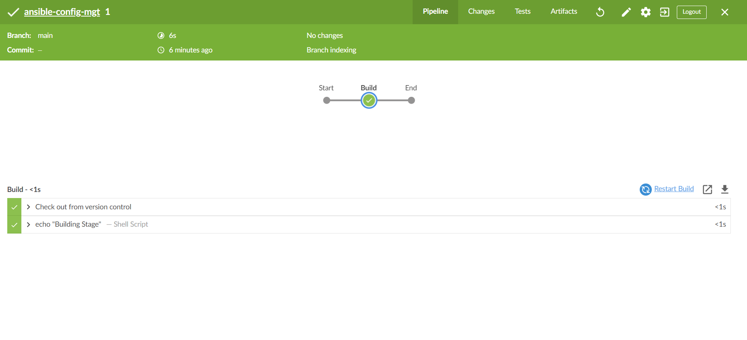The height and width of the screenshot is (340, 747).
Task: Click the Restart Build circular icon
Action: 646,189
